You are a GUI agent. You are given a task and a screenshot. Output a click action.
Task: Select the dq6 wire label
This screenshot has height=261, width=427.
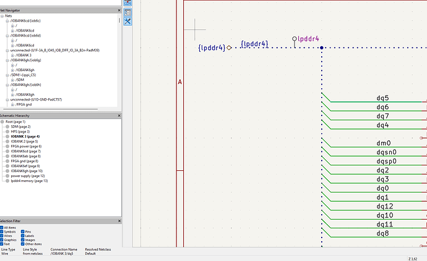(x=382, y=107)
